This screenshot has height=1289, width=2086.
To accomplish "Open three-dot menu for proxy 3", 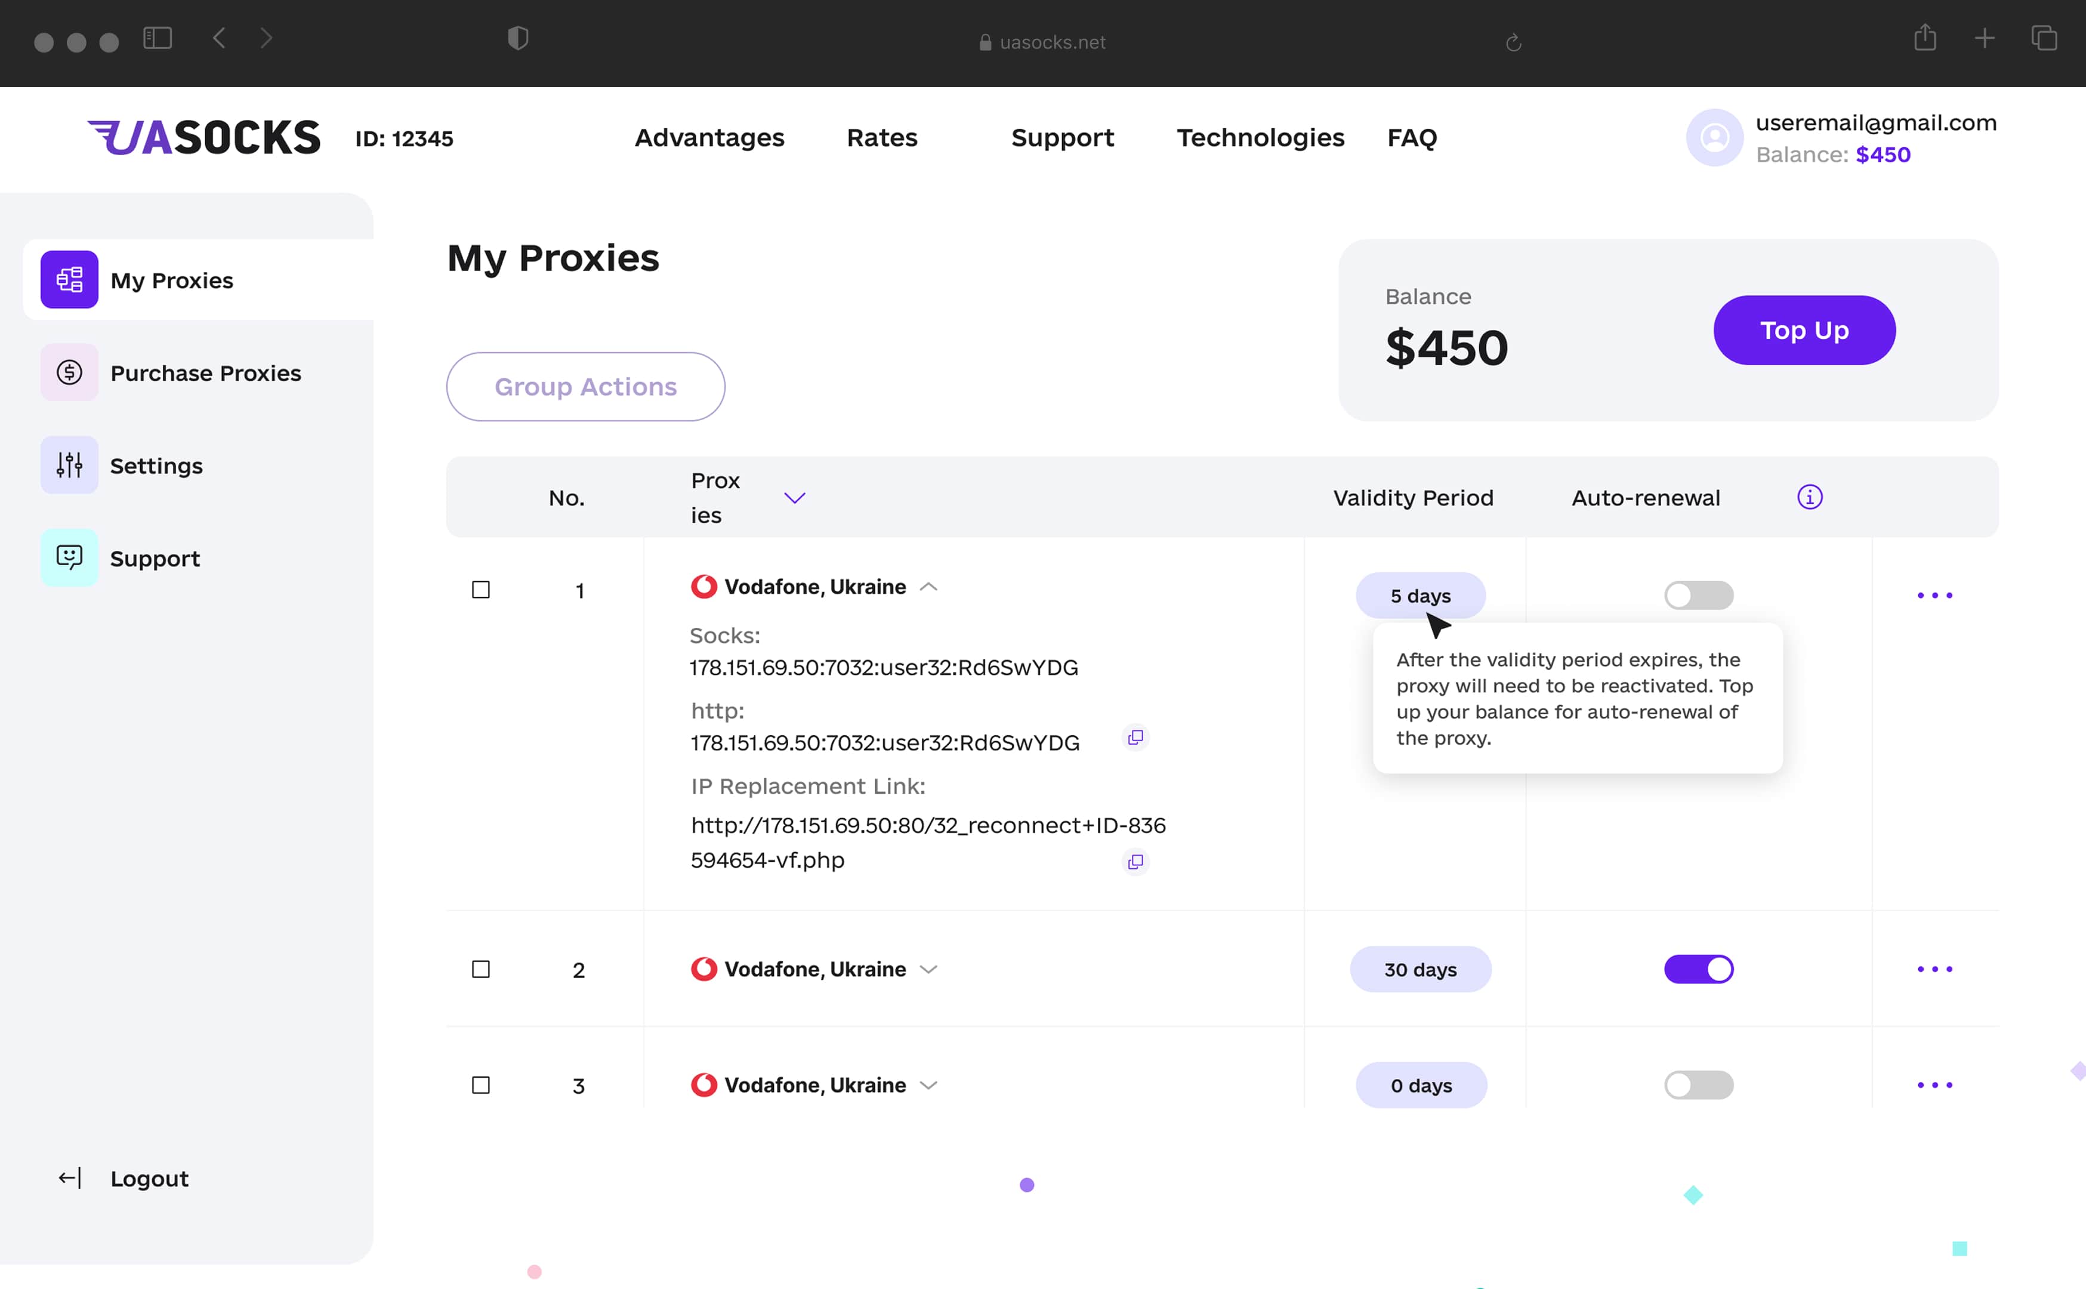I will point(1934,1086).
